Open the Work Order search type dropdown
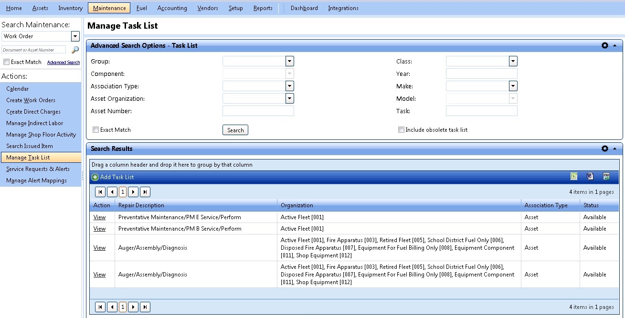Screen dimensions: 625x318 click(x=75, y=36)
